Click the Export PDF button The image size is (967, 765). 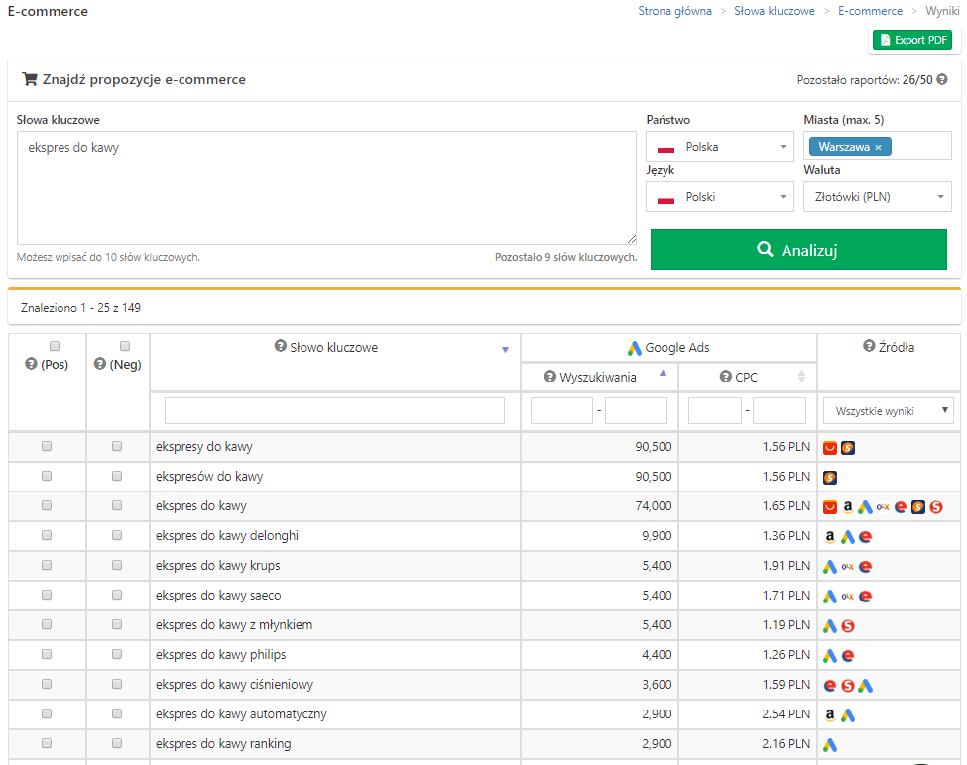[x=912, y=40]
